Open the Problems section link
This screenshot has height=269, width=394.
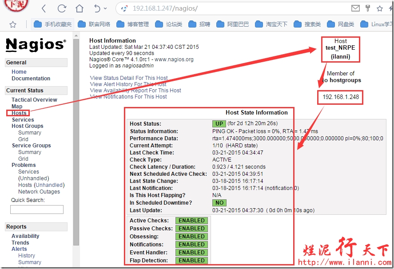pyautogui.click(x=24, y=165)
